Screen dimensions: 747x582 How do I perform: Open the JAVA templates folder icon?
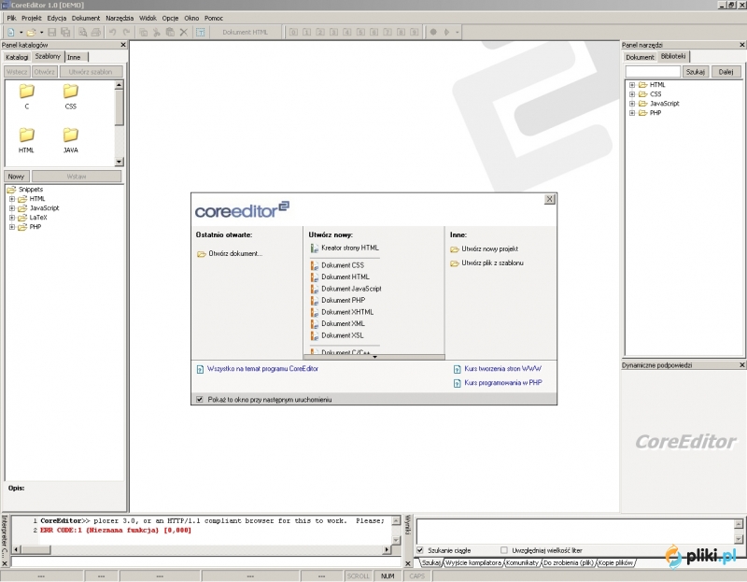pos(71,135)
